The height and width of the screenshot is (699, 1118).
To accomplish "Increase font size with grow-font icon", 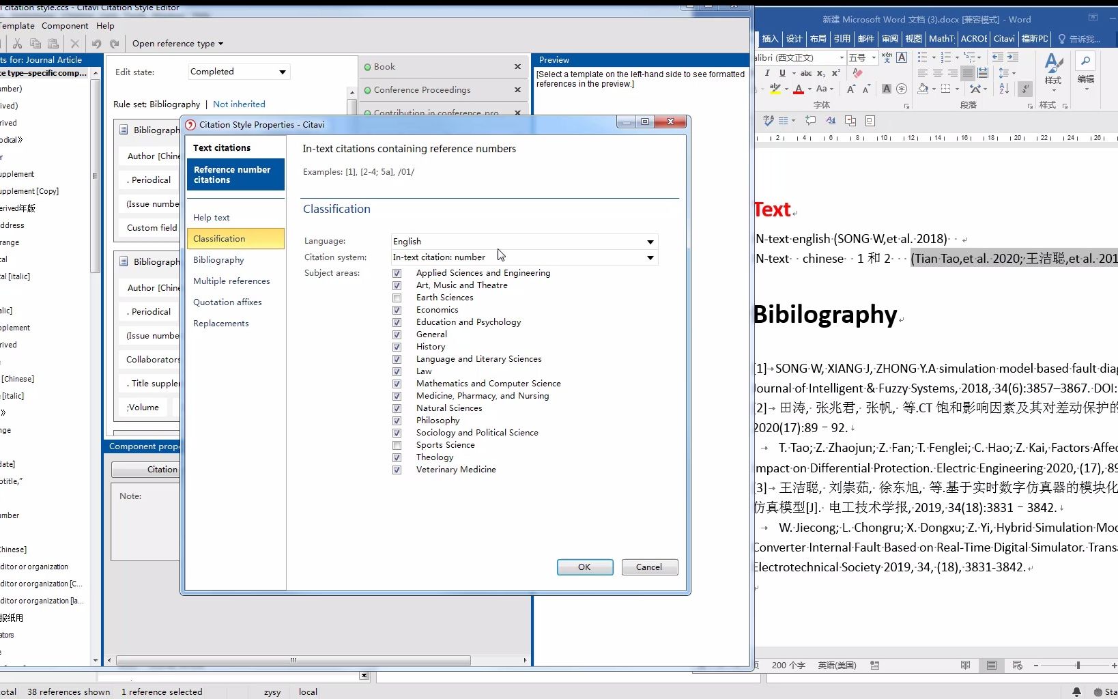I will (x=851, y=89).
